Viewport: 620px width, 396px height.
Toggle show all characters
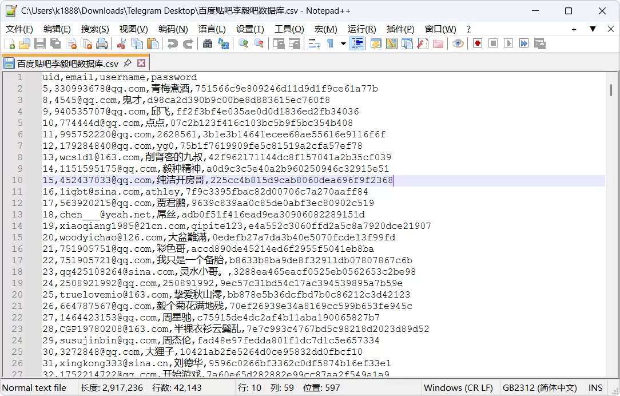click(x=330, y=43)
